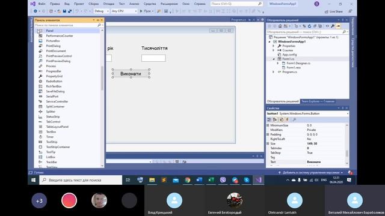The width and height of the screenshot is (385, 216).
Task: Select SplitContainer toolbox item
Action: click(55, 107)
